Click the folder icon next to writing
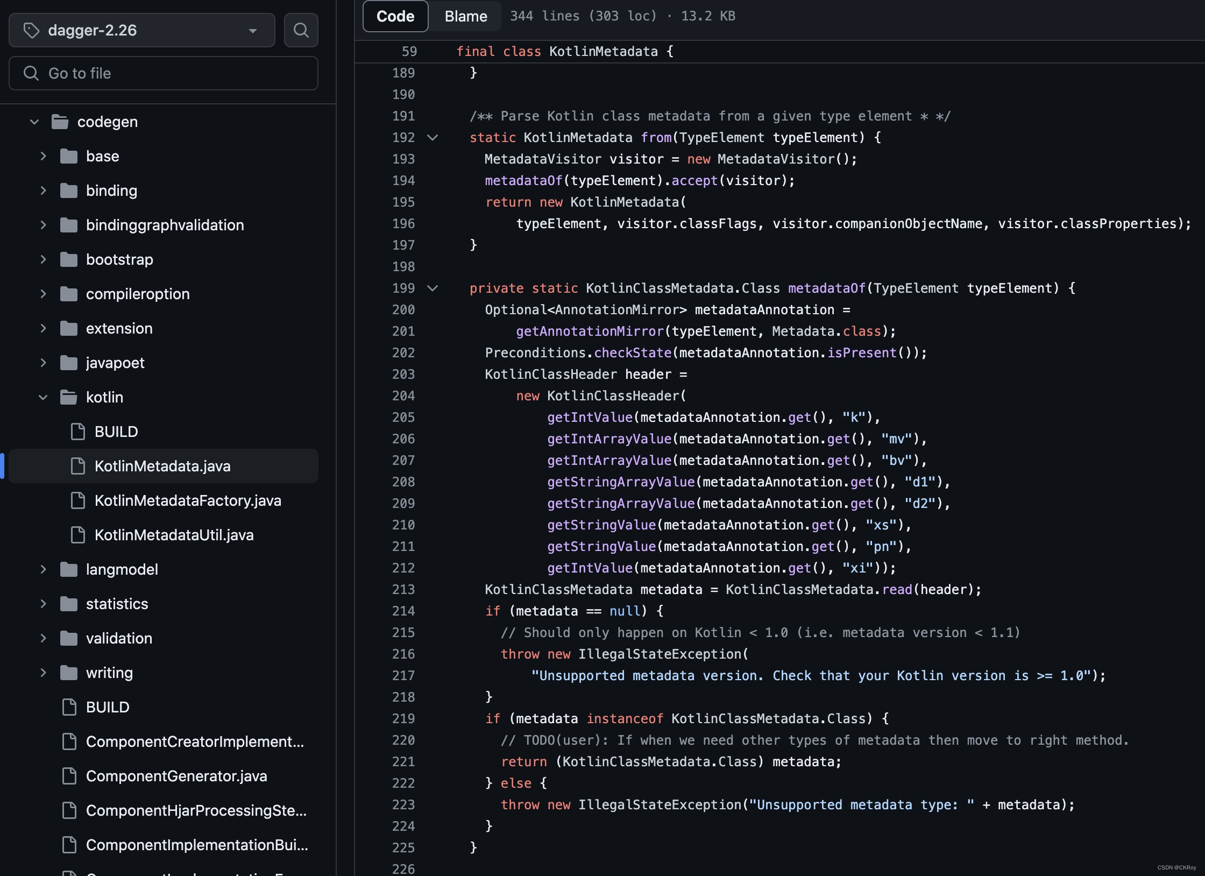Viewport: 1205px width, 876px height. click(70, 673)
